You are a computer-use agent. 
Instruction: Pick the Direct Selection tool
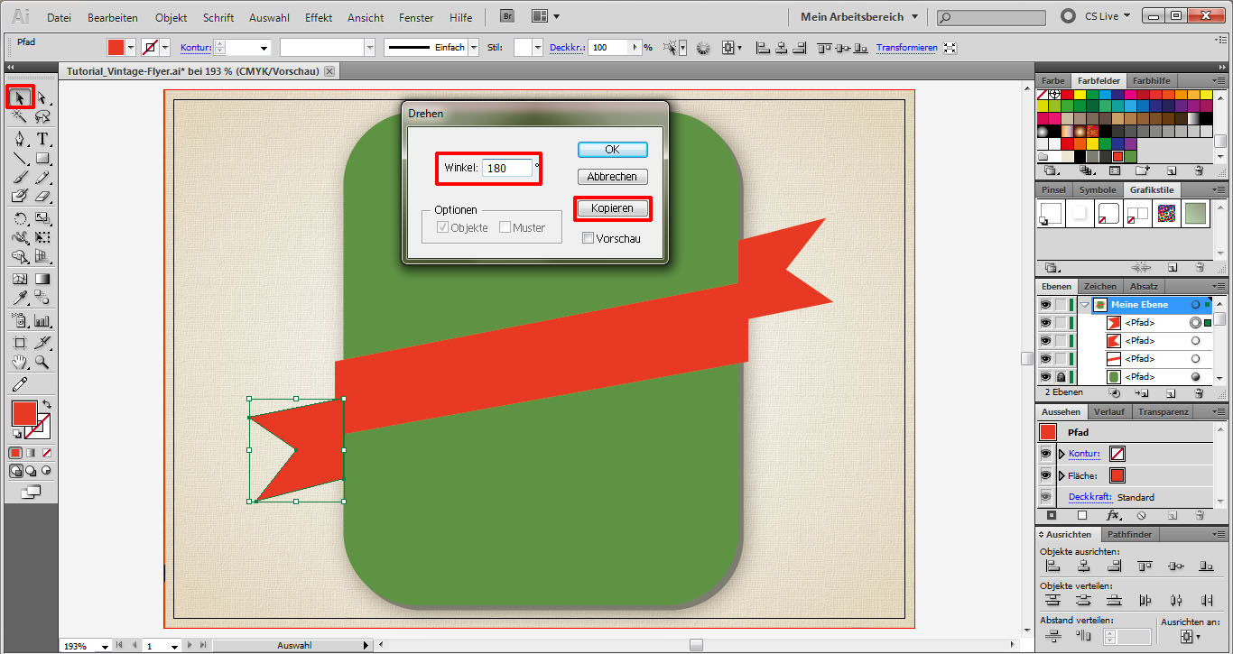[42, 97]
